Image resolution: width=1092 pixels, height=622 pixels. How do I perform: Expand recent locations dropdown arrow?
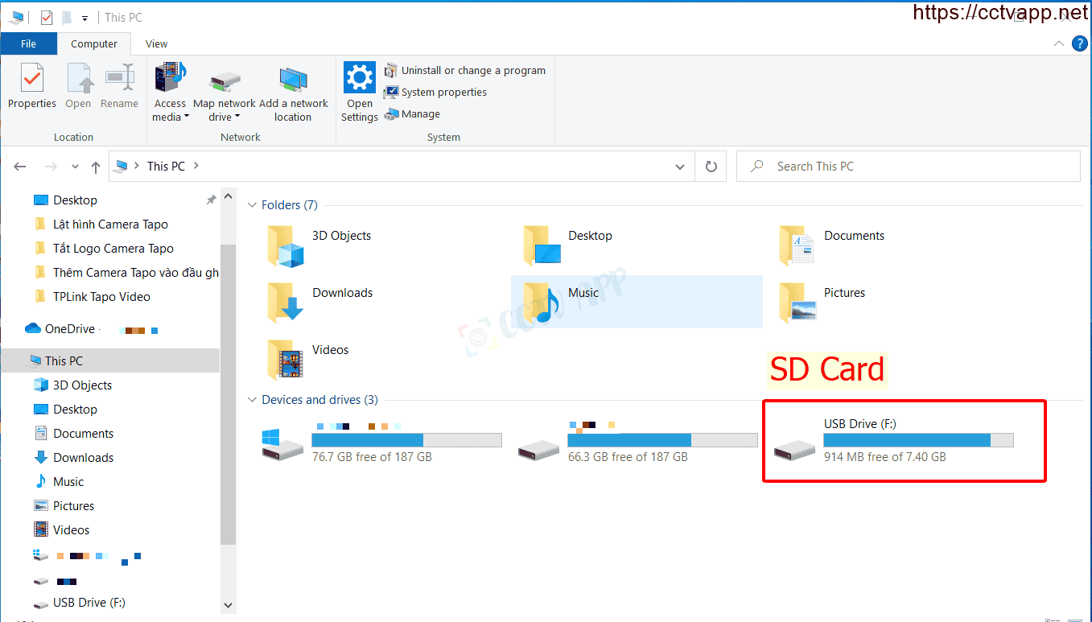click(75, 167)
